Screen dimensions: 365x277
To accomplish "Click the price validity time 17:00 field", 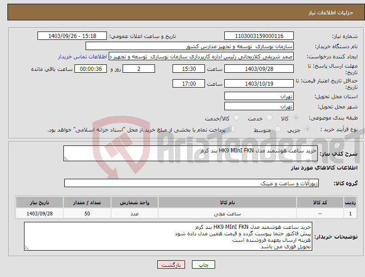I will point(189,83).
